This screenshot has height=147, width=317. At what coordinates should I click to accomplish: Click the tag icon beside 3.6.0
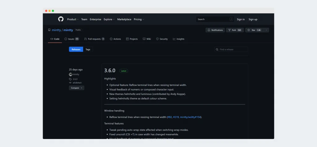(70, 79)
